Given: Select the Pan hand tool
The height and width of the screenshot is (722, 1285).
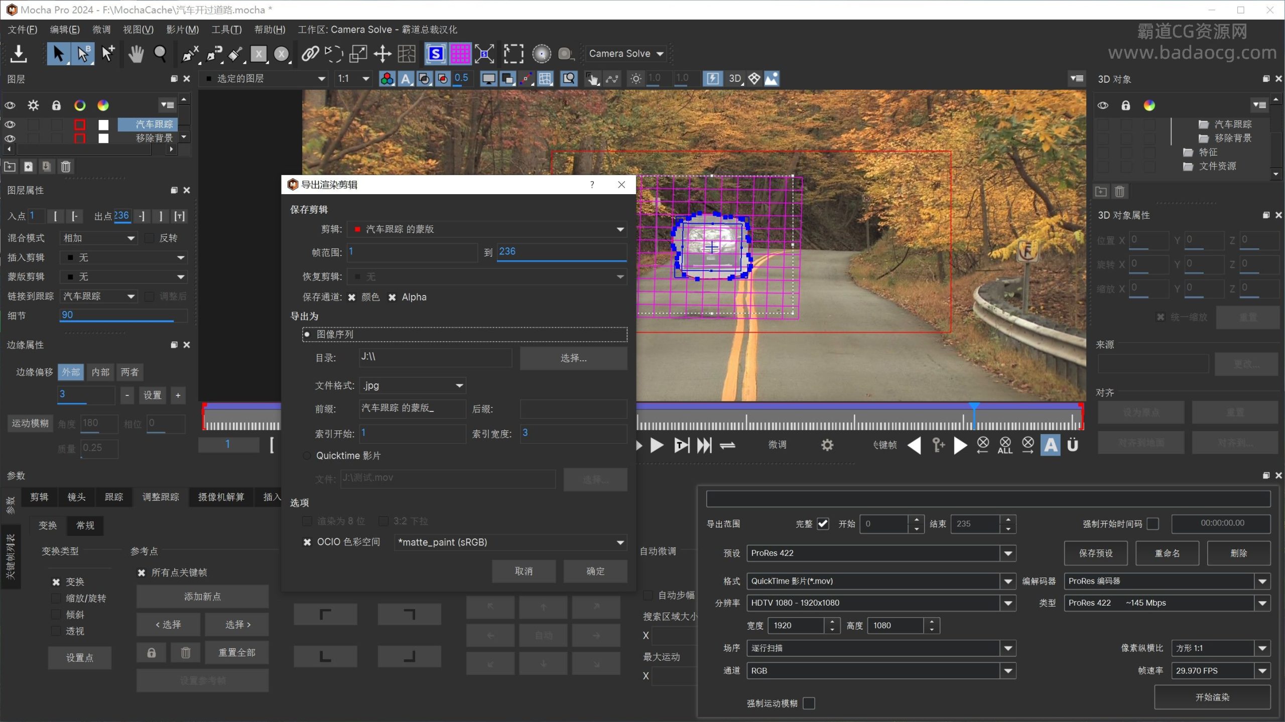Looking at the screenshot, I should (136, 54).
